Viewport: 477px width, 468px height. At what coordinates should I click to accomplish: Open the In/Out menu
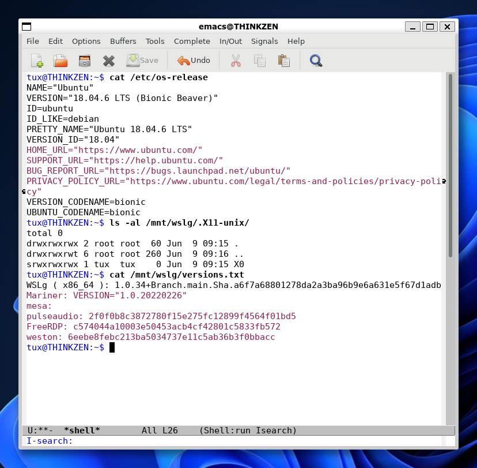coord(229,41)
